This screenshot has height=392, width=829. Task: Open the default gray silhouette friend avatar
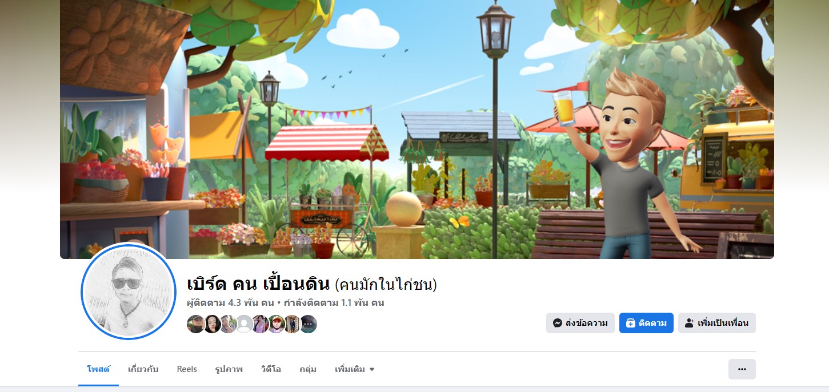(244, 324)
